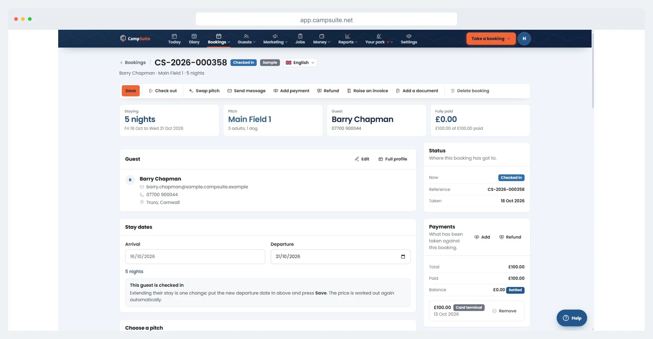Click the Departure date field

point(340,257)
